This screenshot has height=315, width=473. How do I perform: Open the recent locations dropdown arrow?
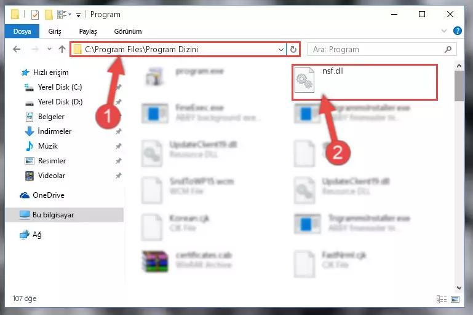(x=49, y=49)
